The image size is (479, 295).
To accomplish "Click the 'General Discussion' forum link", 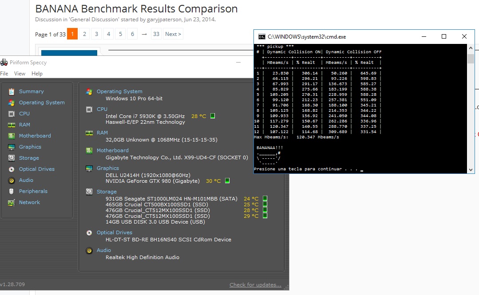I will pos(94,19).
